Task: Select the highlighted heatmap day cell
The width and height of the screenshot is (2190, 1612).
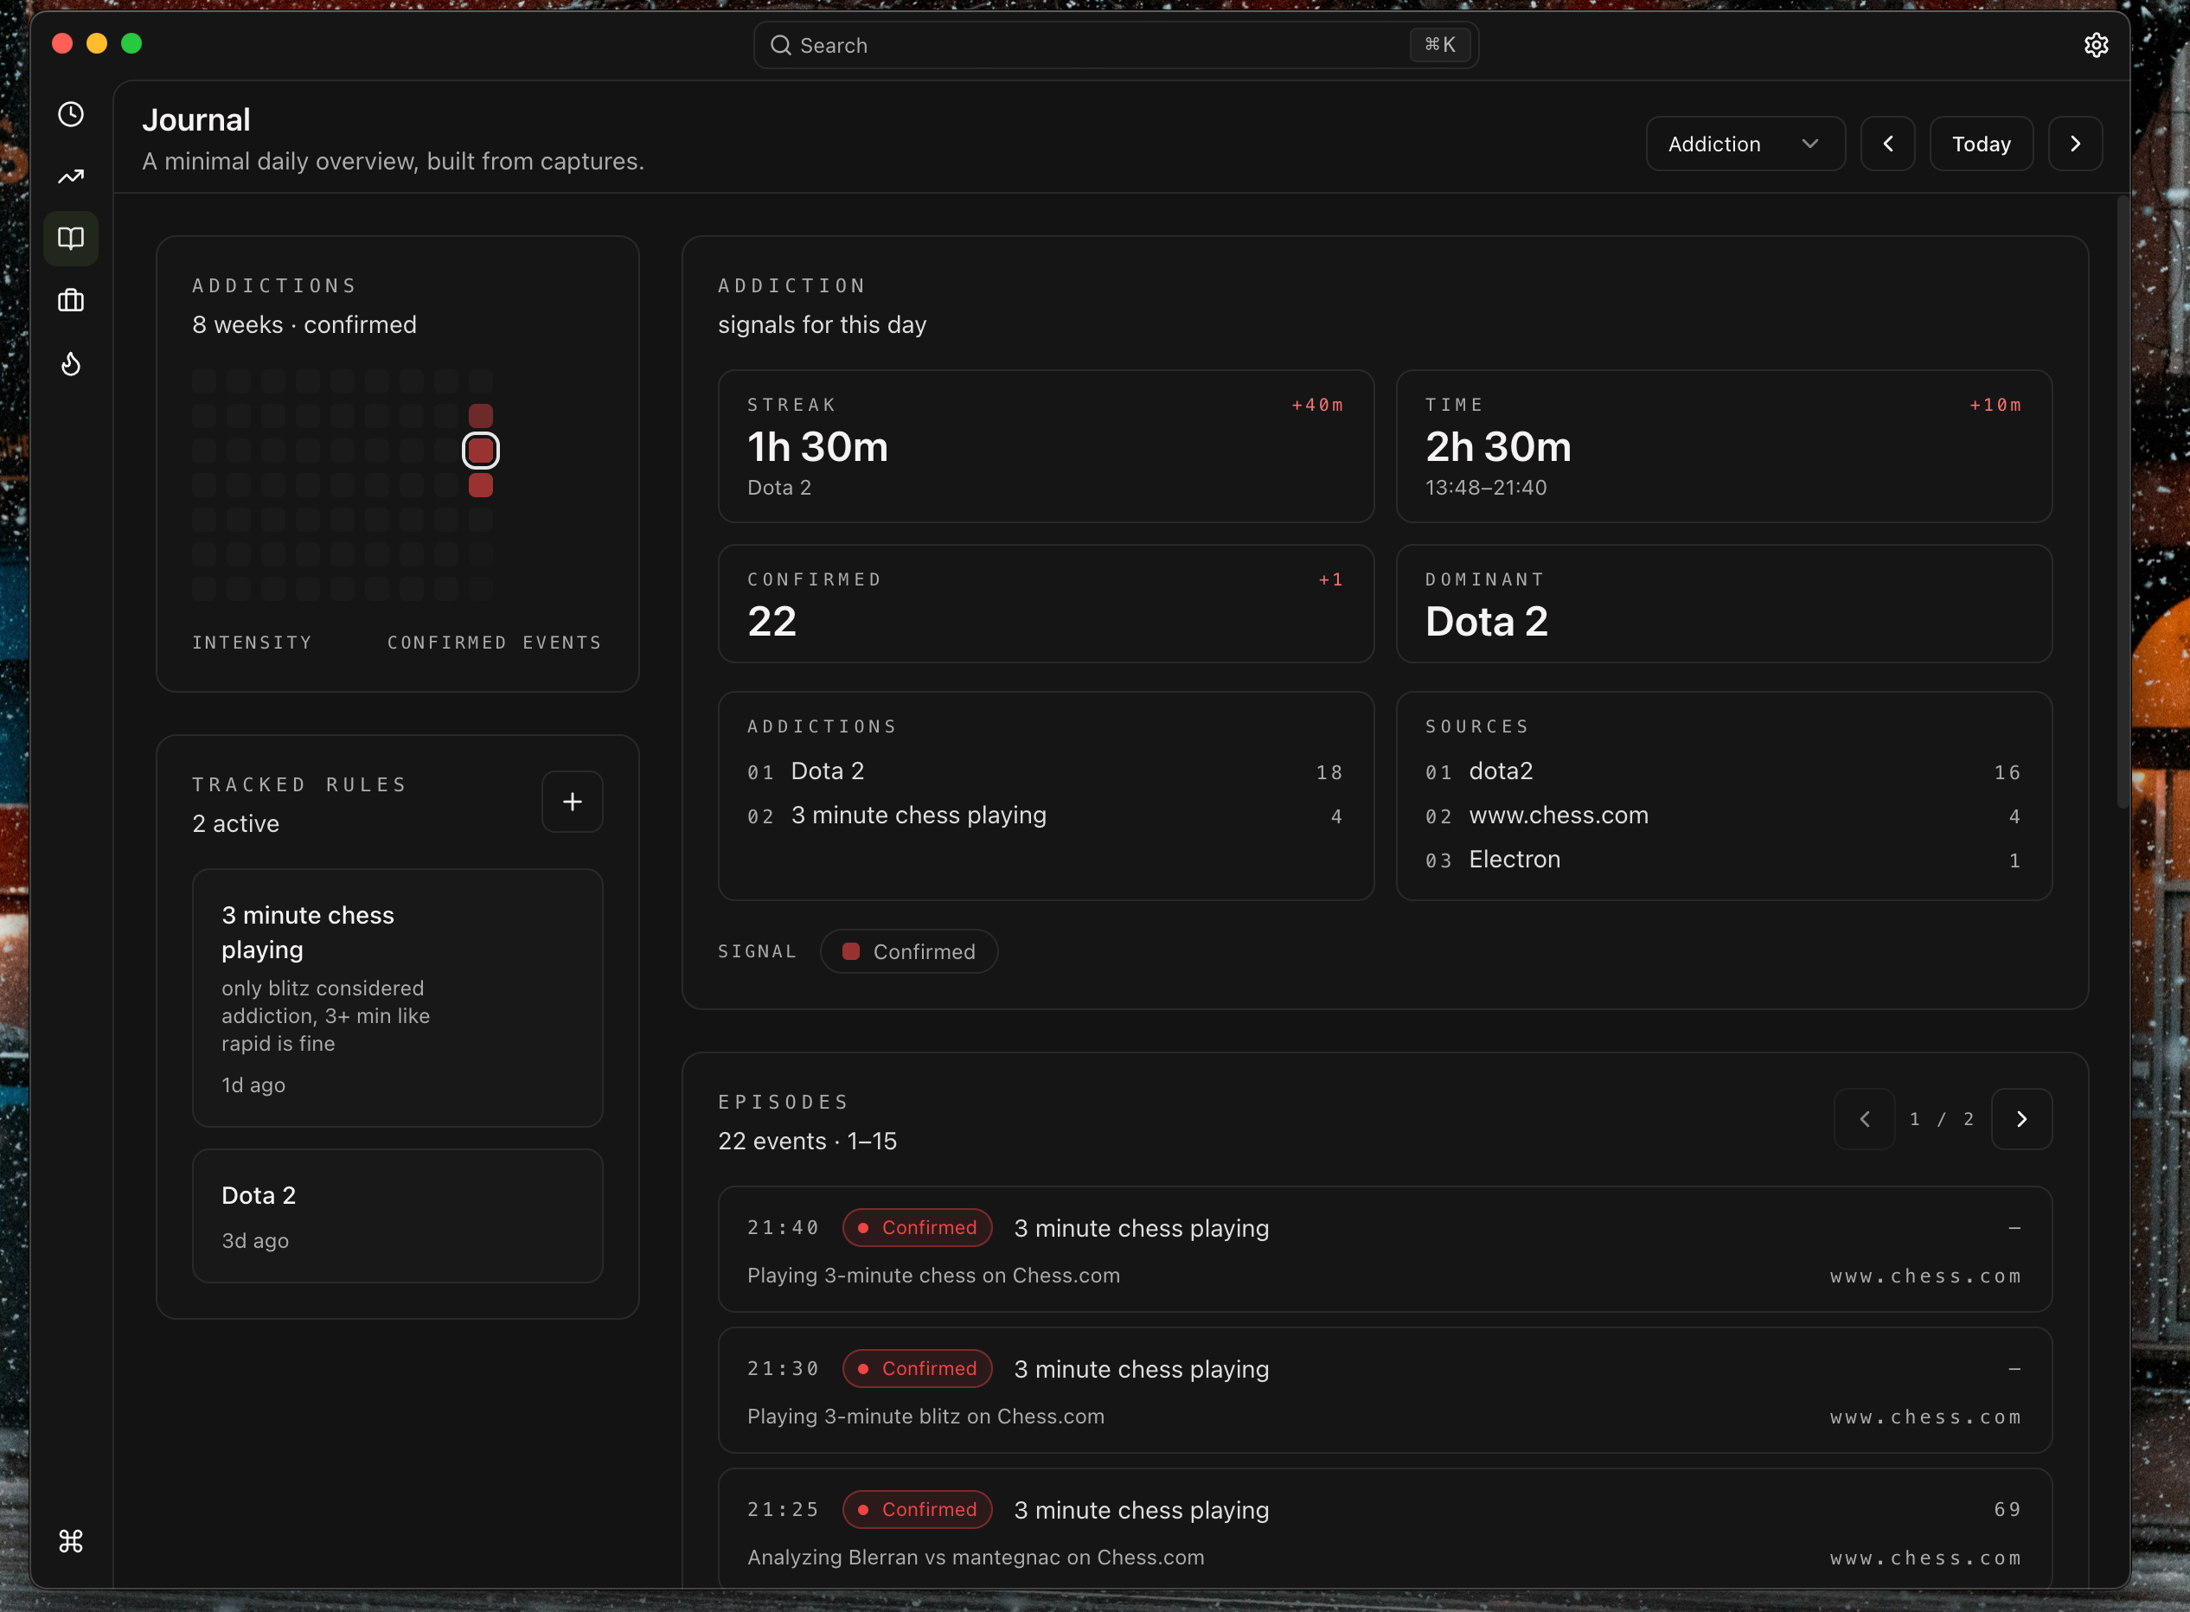Action: (480, 450)
